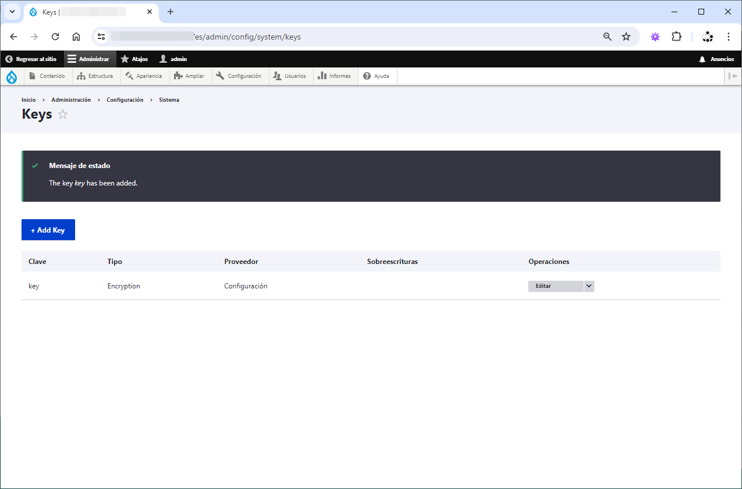Open the Ayuda admin menu
This screenshot has width=742, height=489.
377,76
